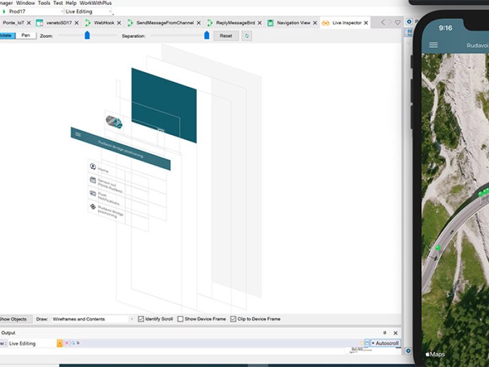The height and width of the screenshot is (367, 489).
Task: Click the Navigation View tab's green icon
Action: click(x=270, y=23)
